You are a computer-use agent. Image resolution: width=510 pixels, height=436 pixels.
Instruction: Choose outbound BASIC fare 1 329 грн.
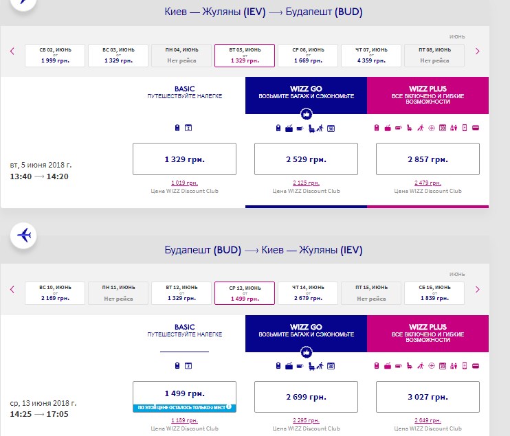(x=184, y=159)
